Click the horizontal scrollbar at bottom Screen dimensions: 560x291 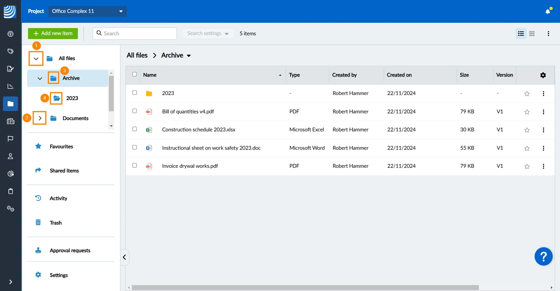click(305, 288)
